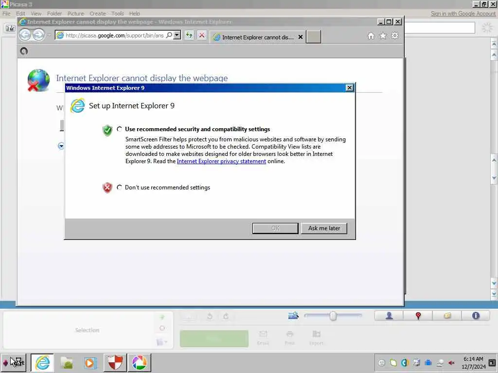This screenshot has height=373, width=498.
Task: Open the Picasa Edit menu
Action: coord(20,14)
